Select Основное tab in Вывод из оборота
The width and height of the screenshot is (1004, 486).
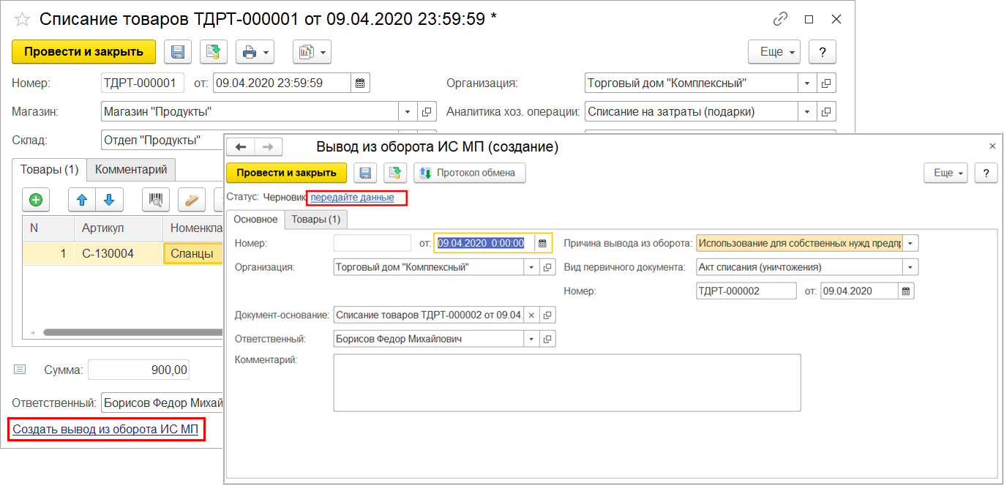[x=255, y=219]
